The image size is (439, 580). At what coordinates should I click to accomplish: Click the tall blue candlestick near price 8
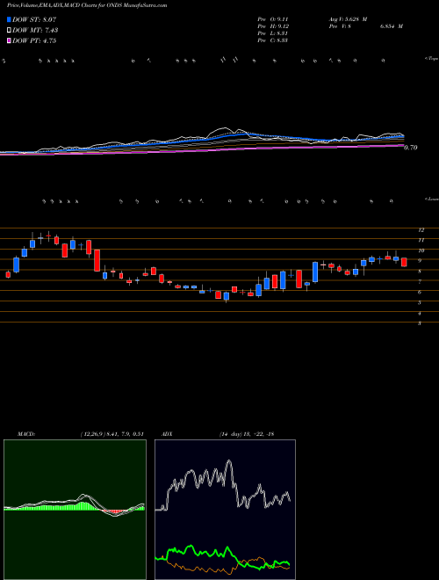315,272
